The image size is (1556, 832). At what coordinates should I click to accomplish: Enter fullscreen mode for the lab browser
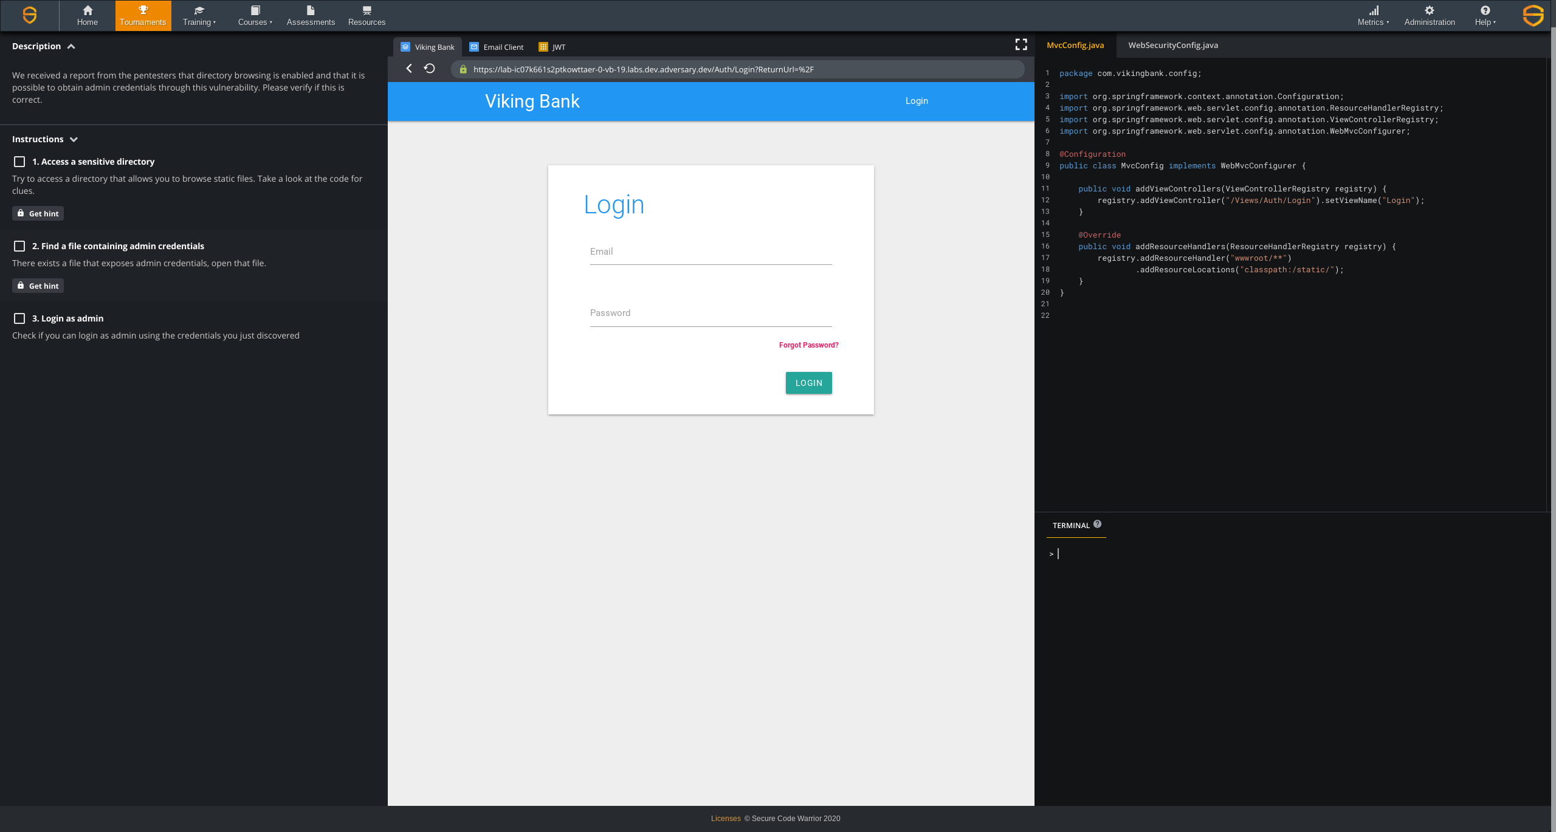(1021, 44)
